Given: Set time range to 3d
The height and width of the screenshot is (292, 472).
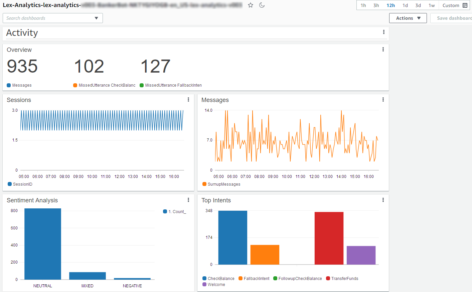Looking at the screenshot, I should click(x=418, y=5).
